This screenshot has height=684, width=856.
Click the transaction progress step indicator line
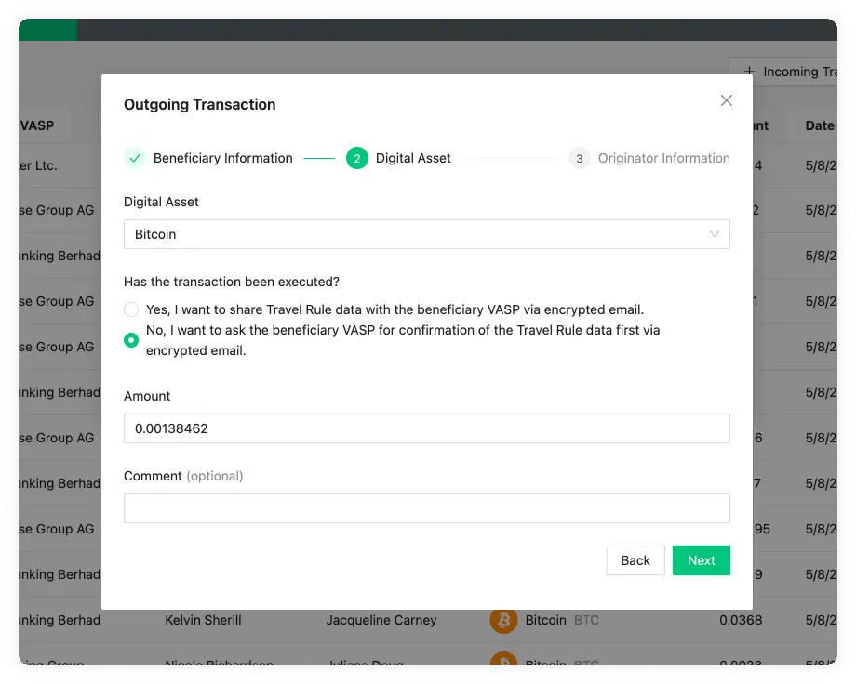pos(320,158)
